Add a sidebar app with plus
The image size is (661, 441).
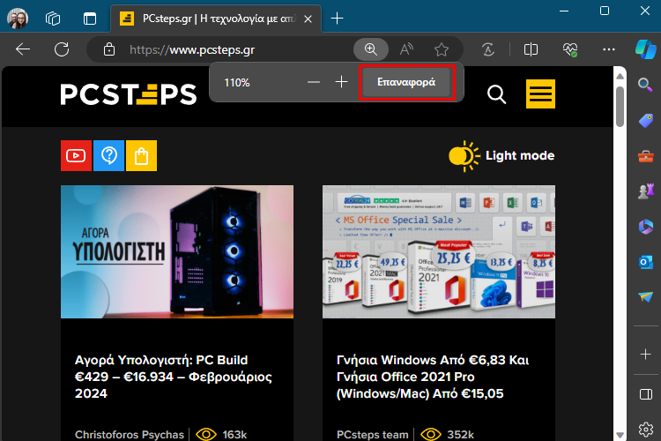coord(645,354)
